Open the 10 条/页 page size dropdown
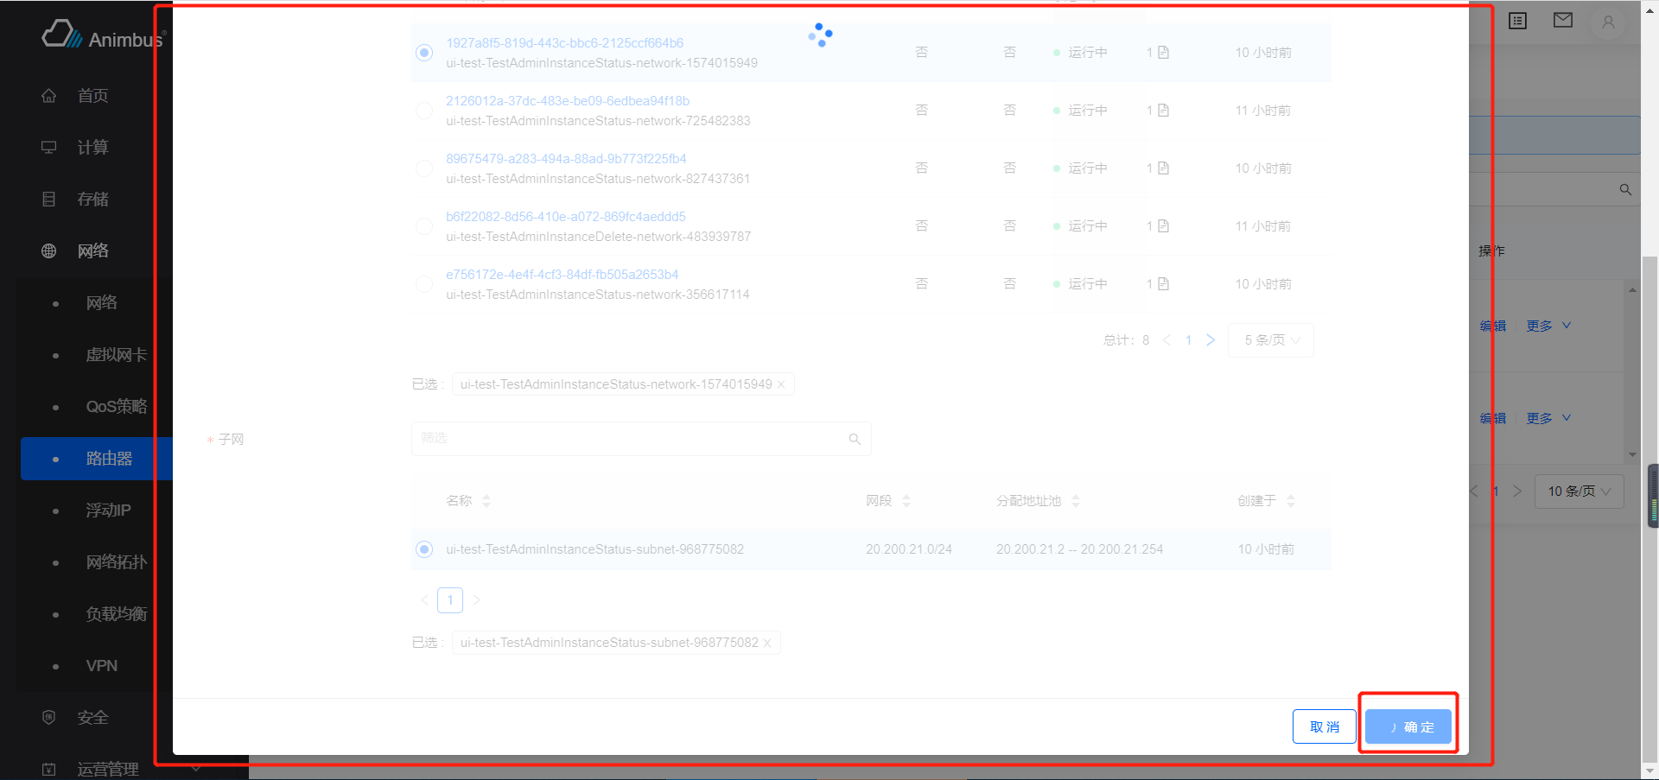Screen dimensions: 1659x780 (1578, 491)
